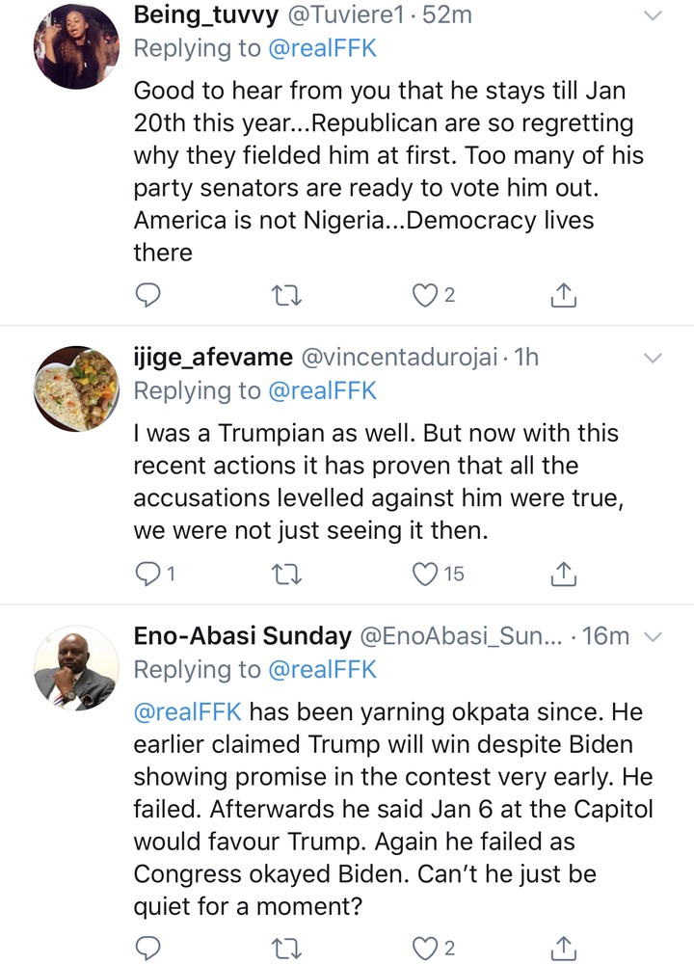Open the chevron menu on ijige_afevame's tweet
Viewport: 694px width, 964px height.
[653, 358]
